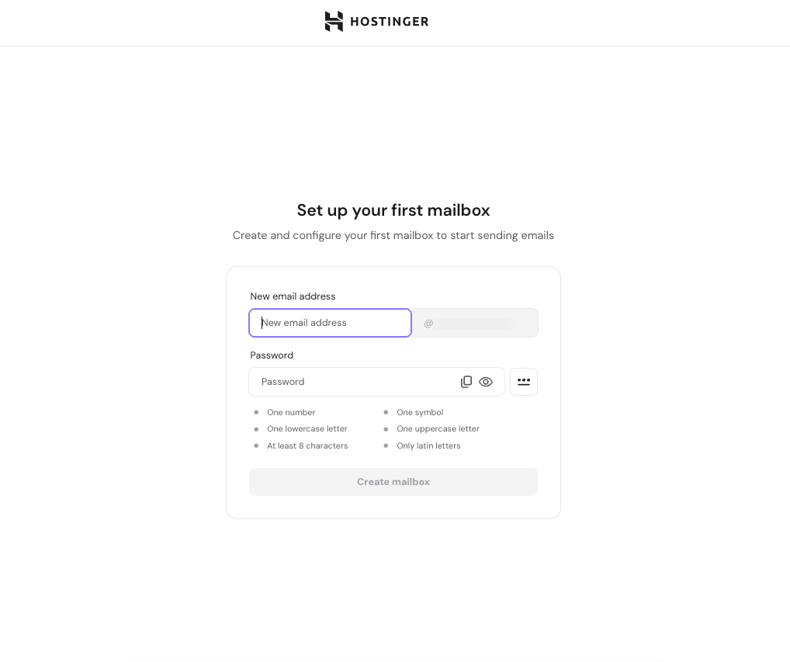The height and width of the screenshot is (662, 790).
Task: Click the "New email address" field label
Action: coord(293,296)
